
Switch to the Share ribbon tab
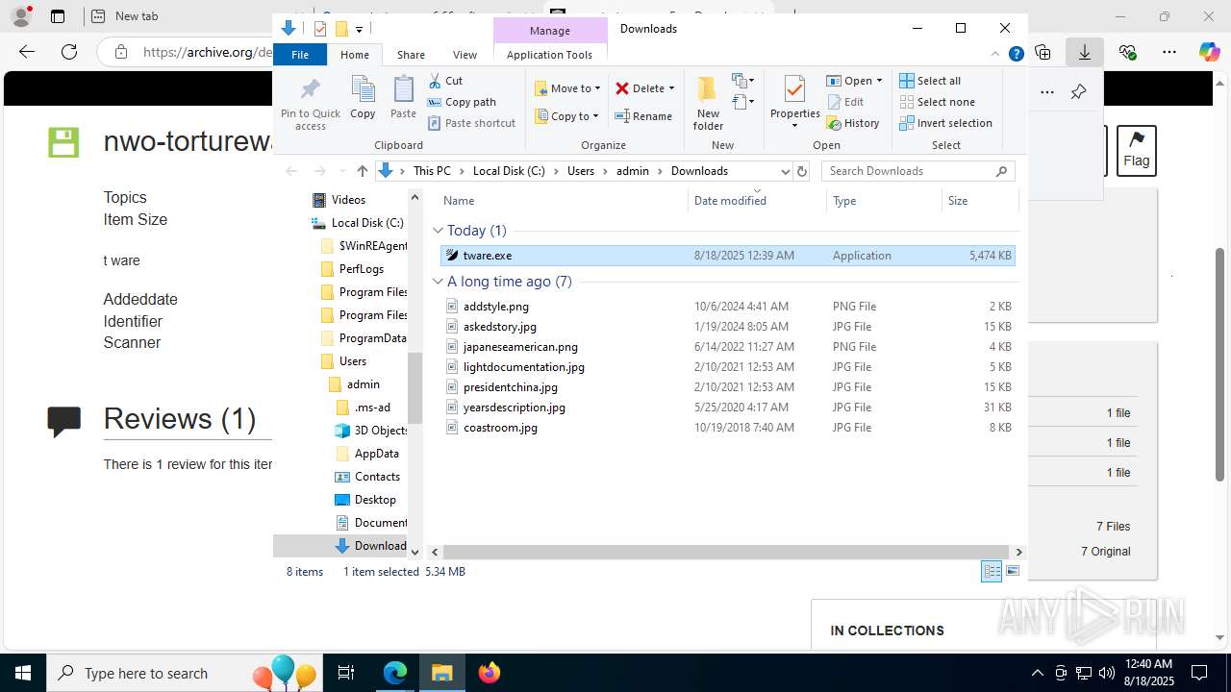point(411,55)
